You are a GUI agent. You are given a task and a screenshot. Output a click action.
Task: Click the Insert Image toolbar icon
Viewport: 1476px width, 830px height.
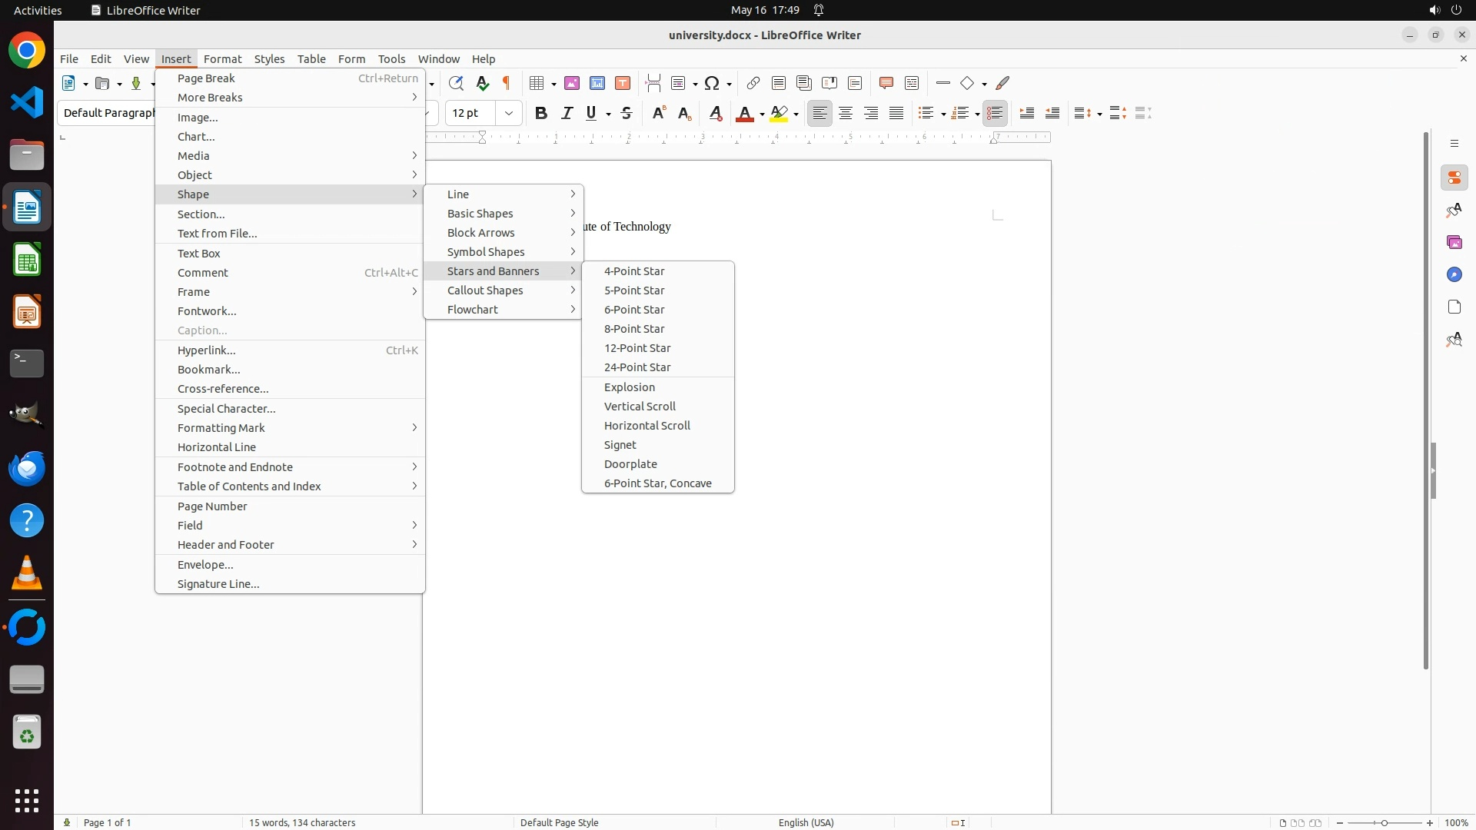(x=572, y=83)
